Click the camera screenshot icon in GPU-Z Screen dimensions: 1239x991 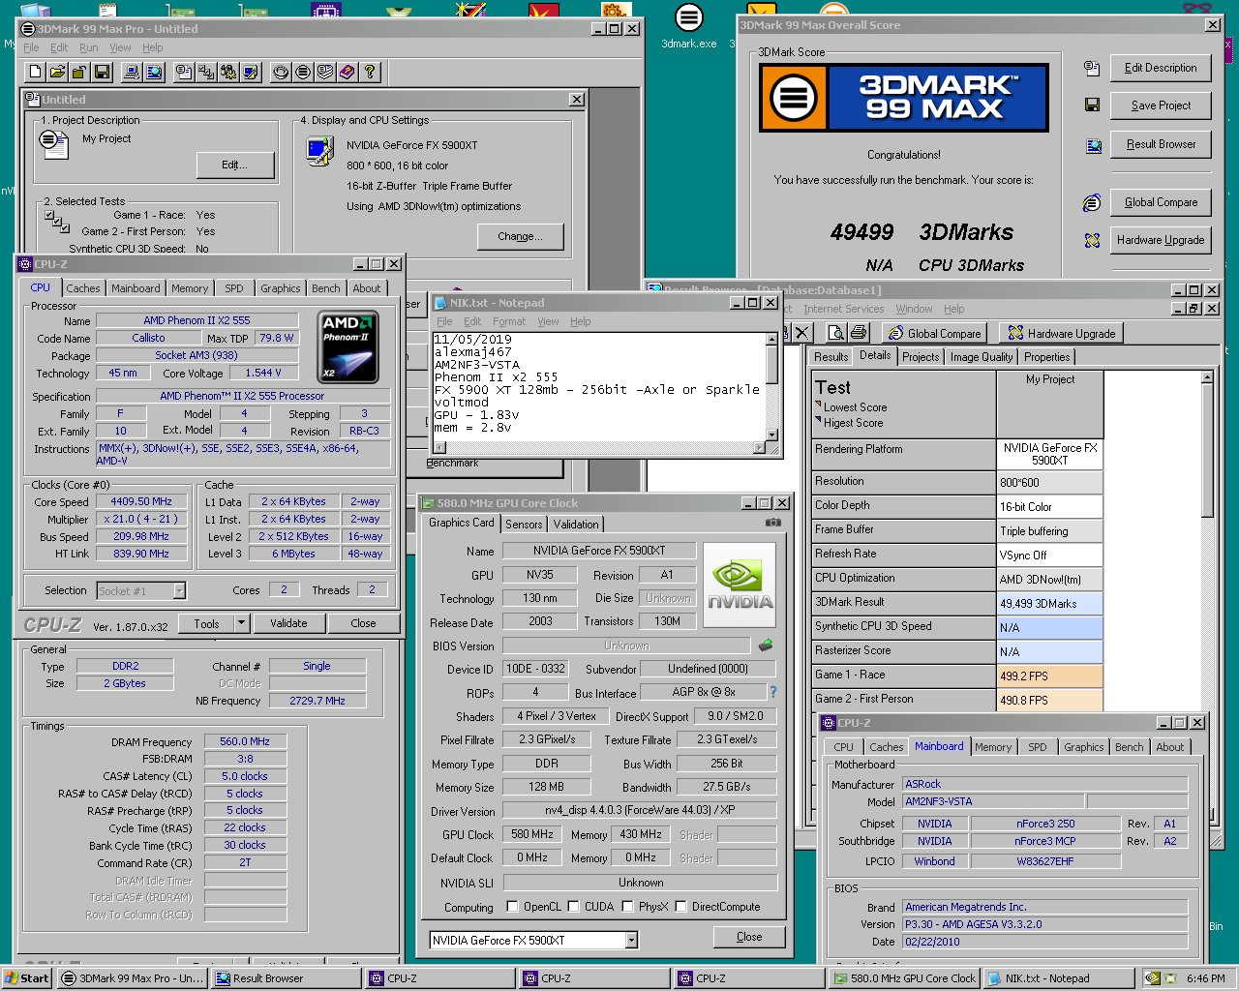click(772, 523)
